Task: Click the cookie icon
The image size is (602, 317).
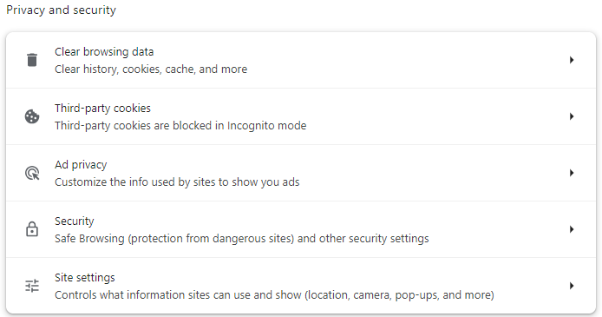Action: pyautogui.click(x=32, y=116)
